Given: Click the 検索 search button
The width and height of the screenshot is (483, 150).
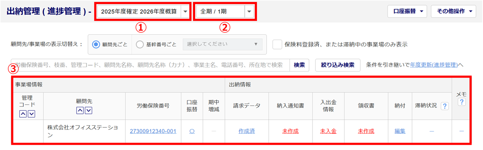Looking at the screenshot, I should coord(299,65).
